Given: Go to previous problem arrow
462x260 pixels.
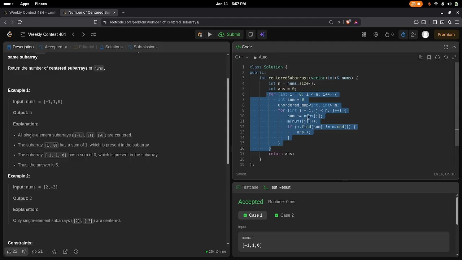Looking at the screenshot, I should [x=73, y=35].
